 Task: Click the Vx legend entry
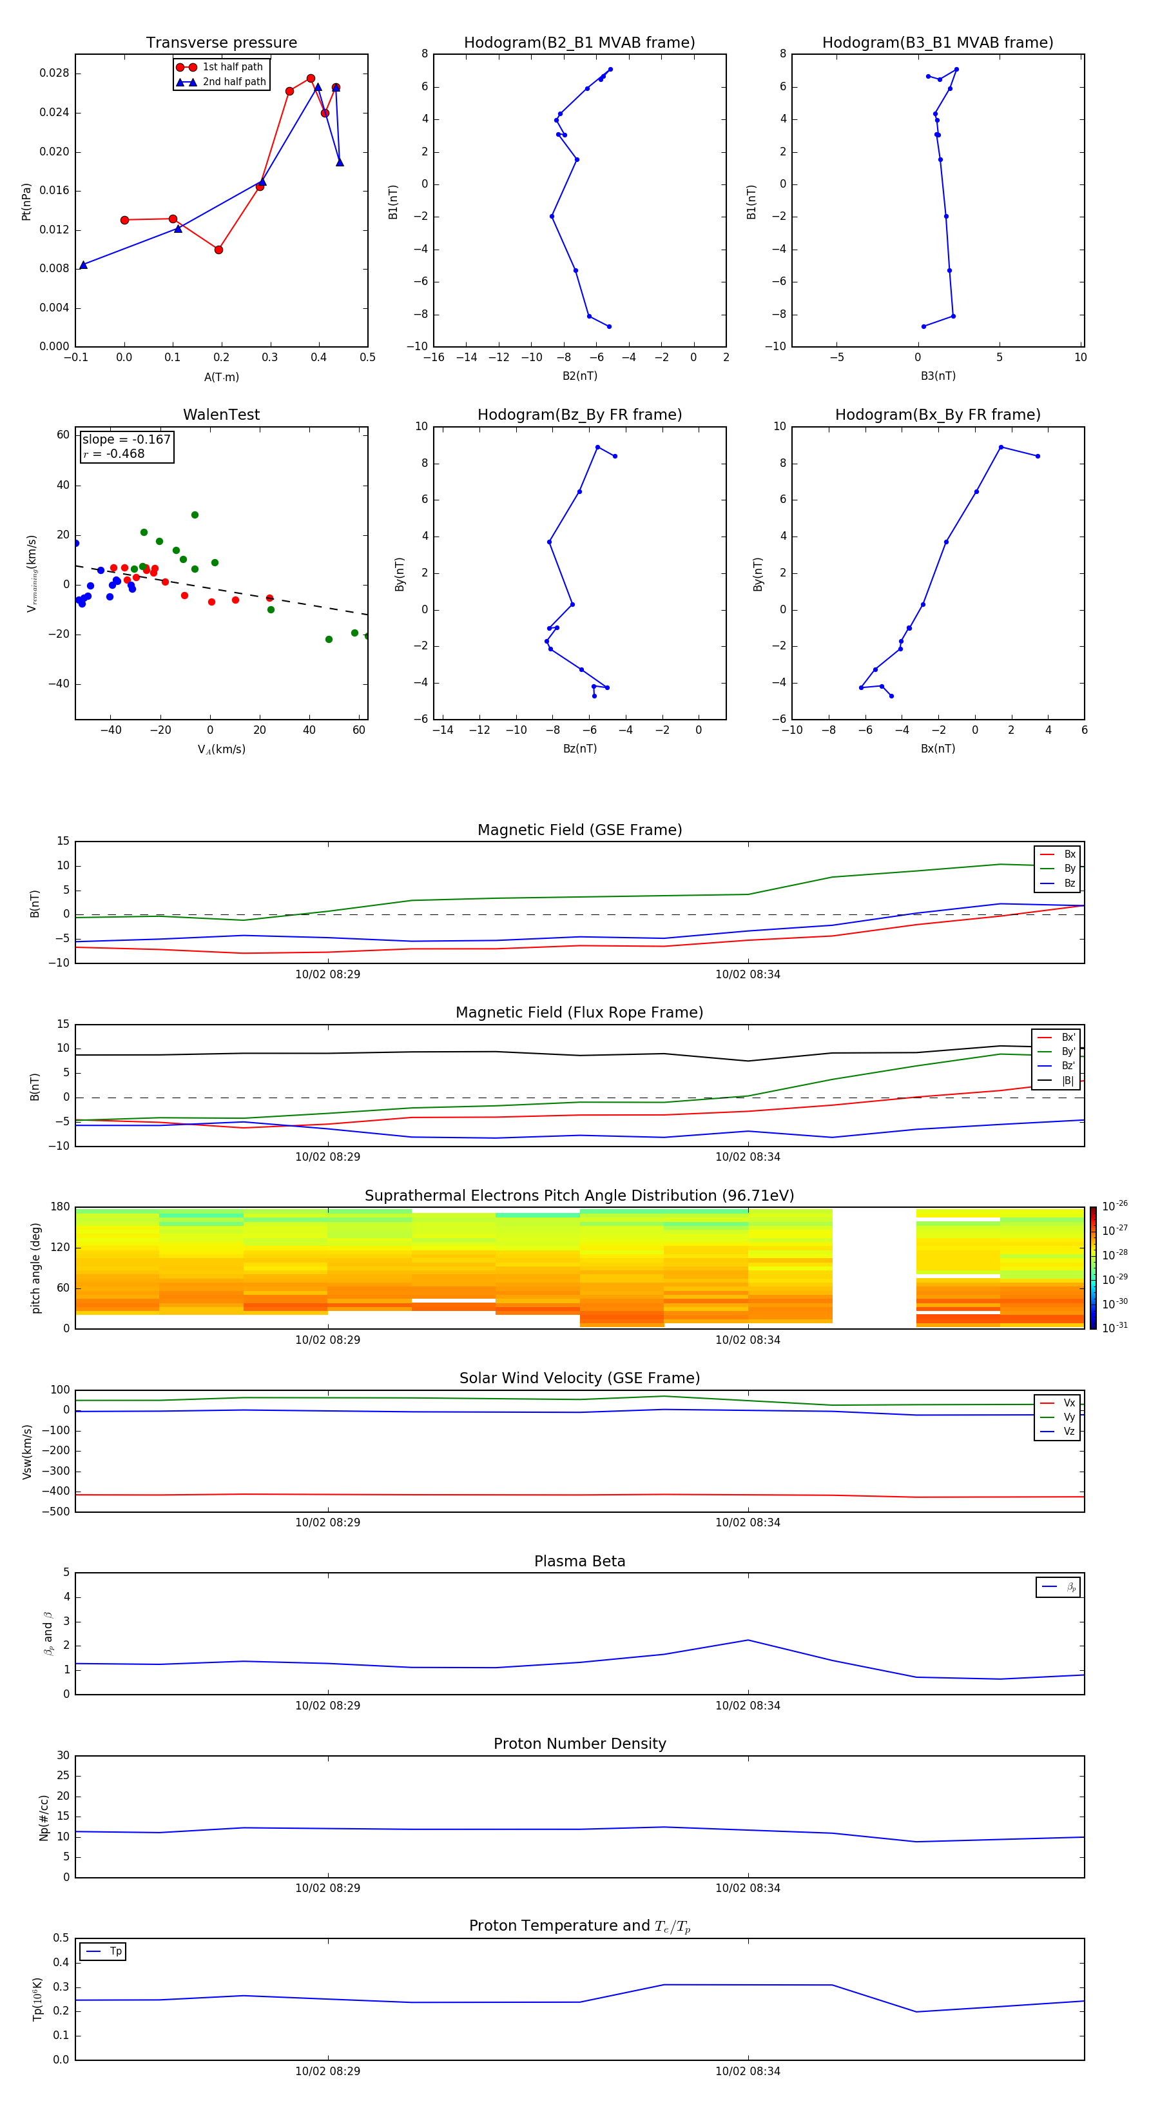(1058, 1404)
